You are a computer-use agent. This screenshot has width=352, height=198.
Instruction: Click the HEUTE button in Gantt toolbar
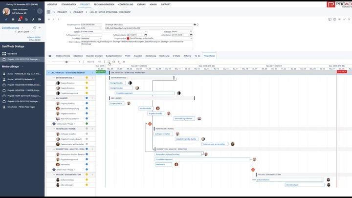pos(90,62)
